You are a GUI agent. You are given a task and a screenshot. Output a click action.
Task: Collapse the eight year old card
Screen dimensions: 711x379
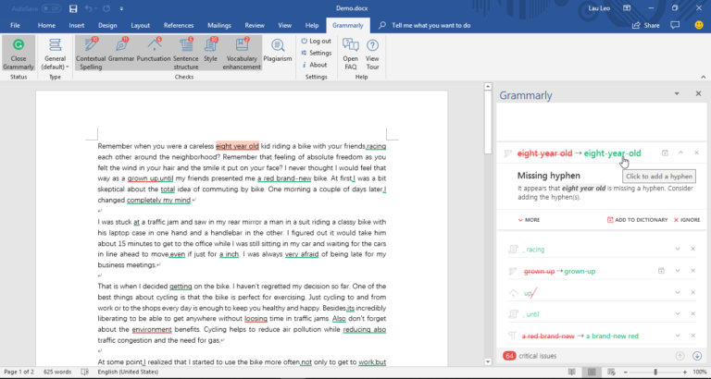point(680,153)
